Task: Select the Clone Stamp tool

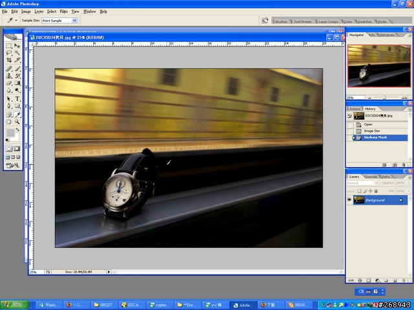Action: 9,76
